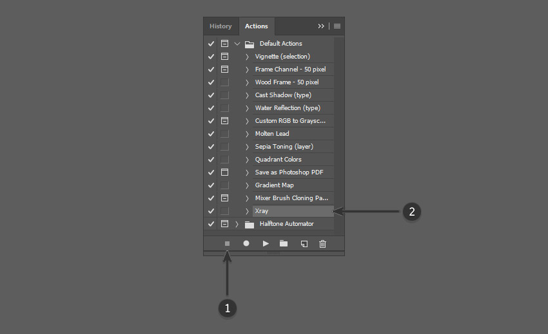548x334 pixels.
Task: Toggle checkmark for Xray action
Action: (x=211, y=211)
